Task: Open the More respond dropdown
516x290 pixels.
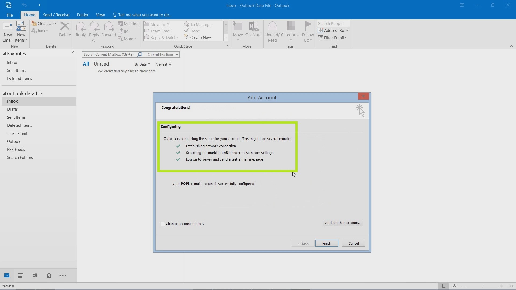Action: (x=127, y=39)
